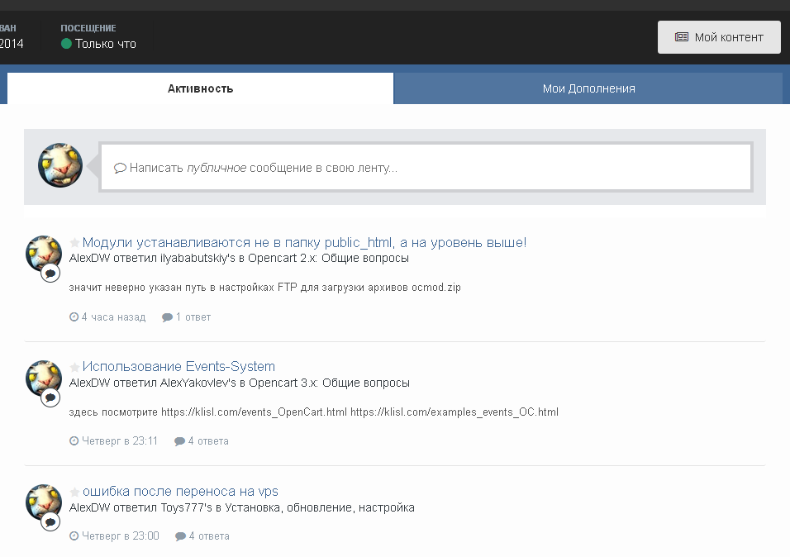Toggle star next to Events-System topic
Image resolution: width=790 pixels, height=557 pixels.
click(x=74, y=367)
